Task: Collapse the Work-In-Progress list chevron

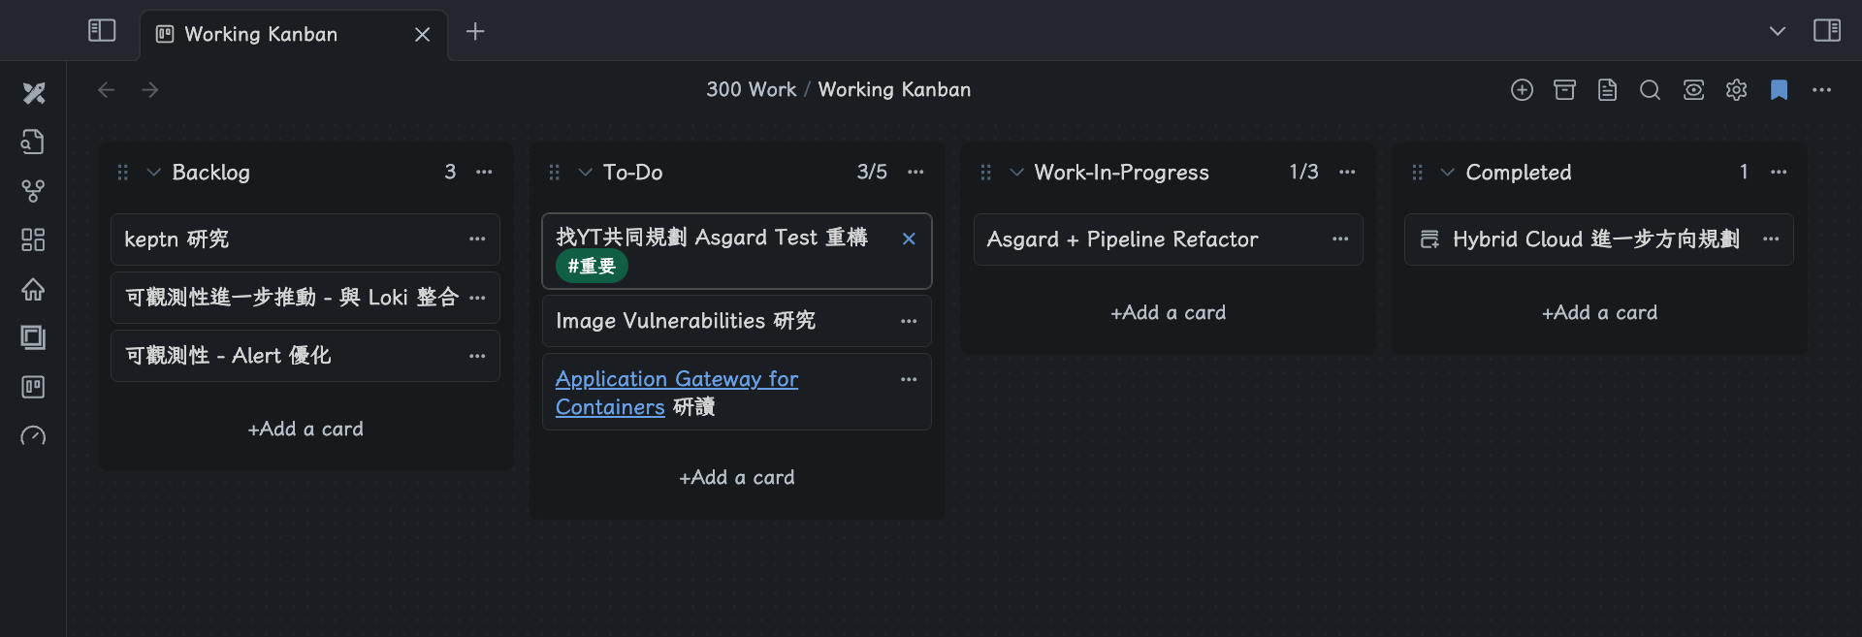Action: pyautogui.click(x=1016, y=173)
